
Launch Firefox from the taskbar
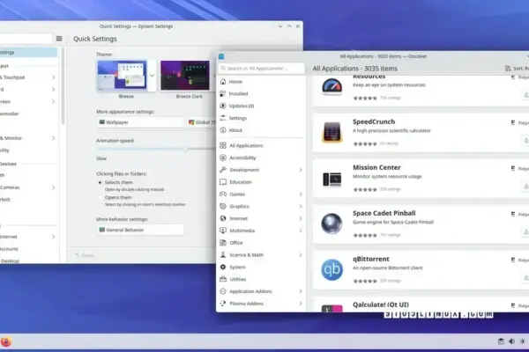pyautogui.click(x=6, y=341)
